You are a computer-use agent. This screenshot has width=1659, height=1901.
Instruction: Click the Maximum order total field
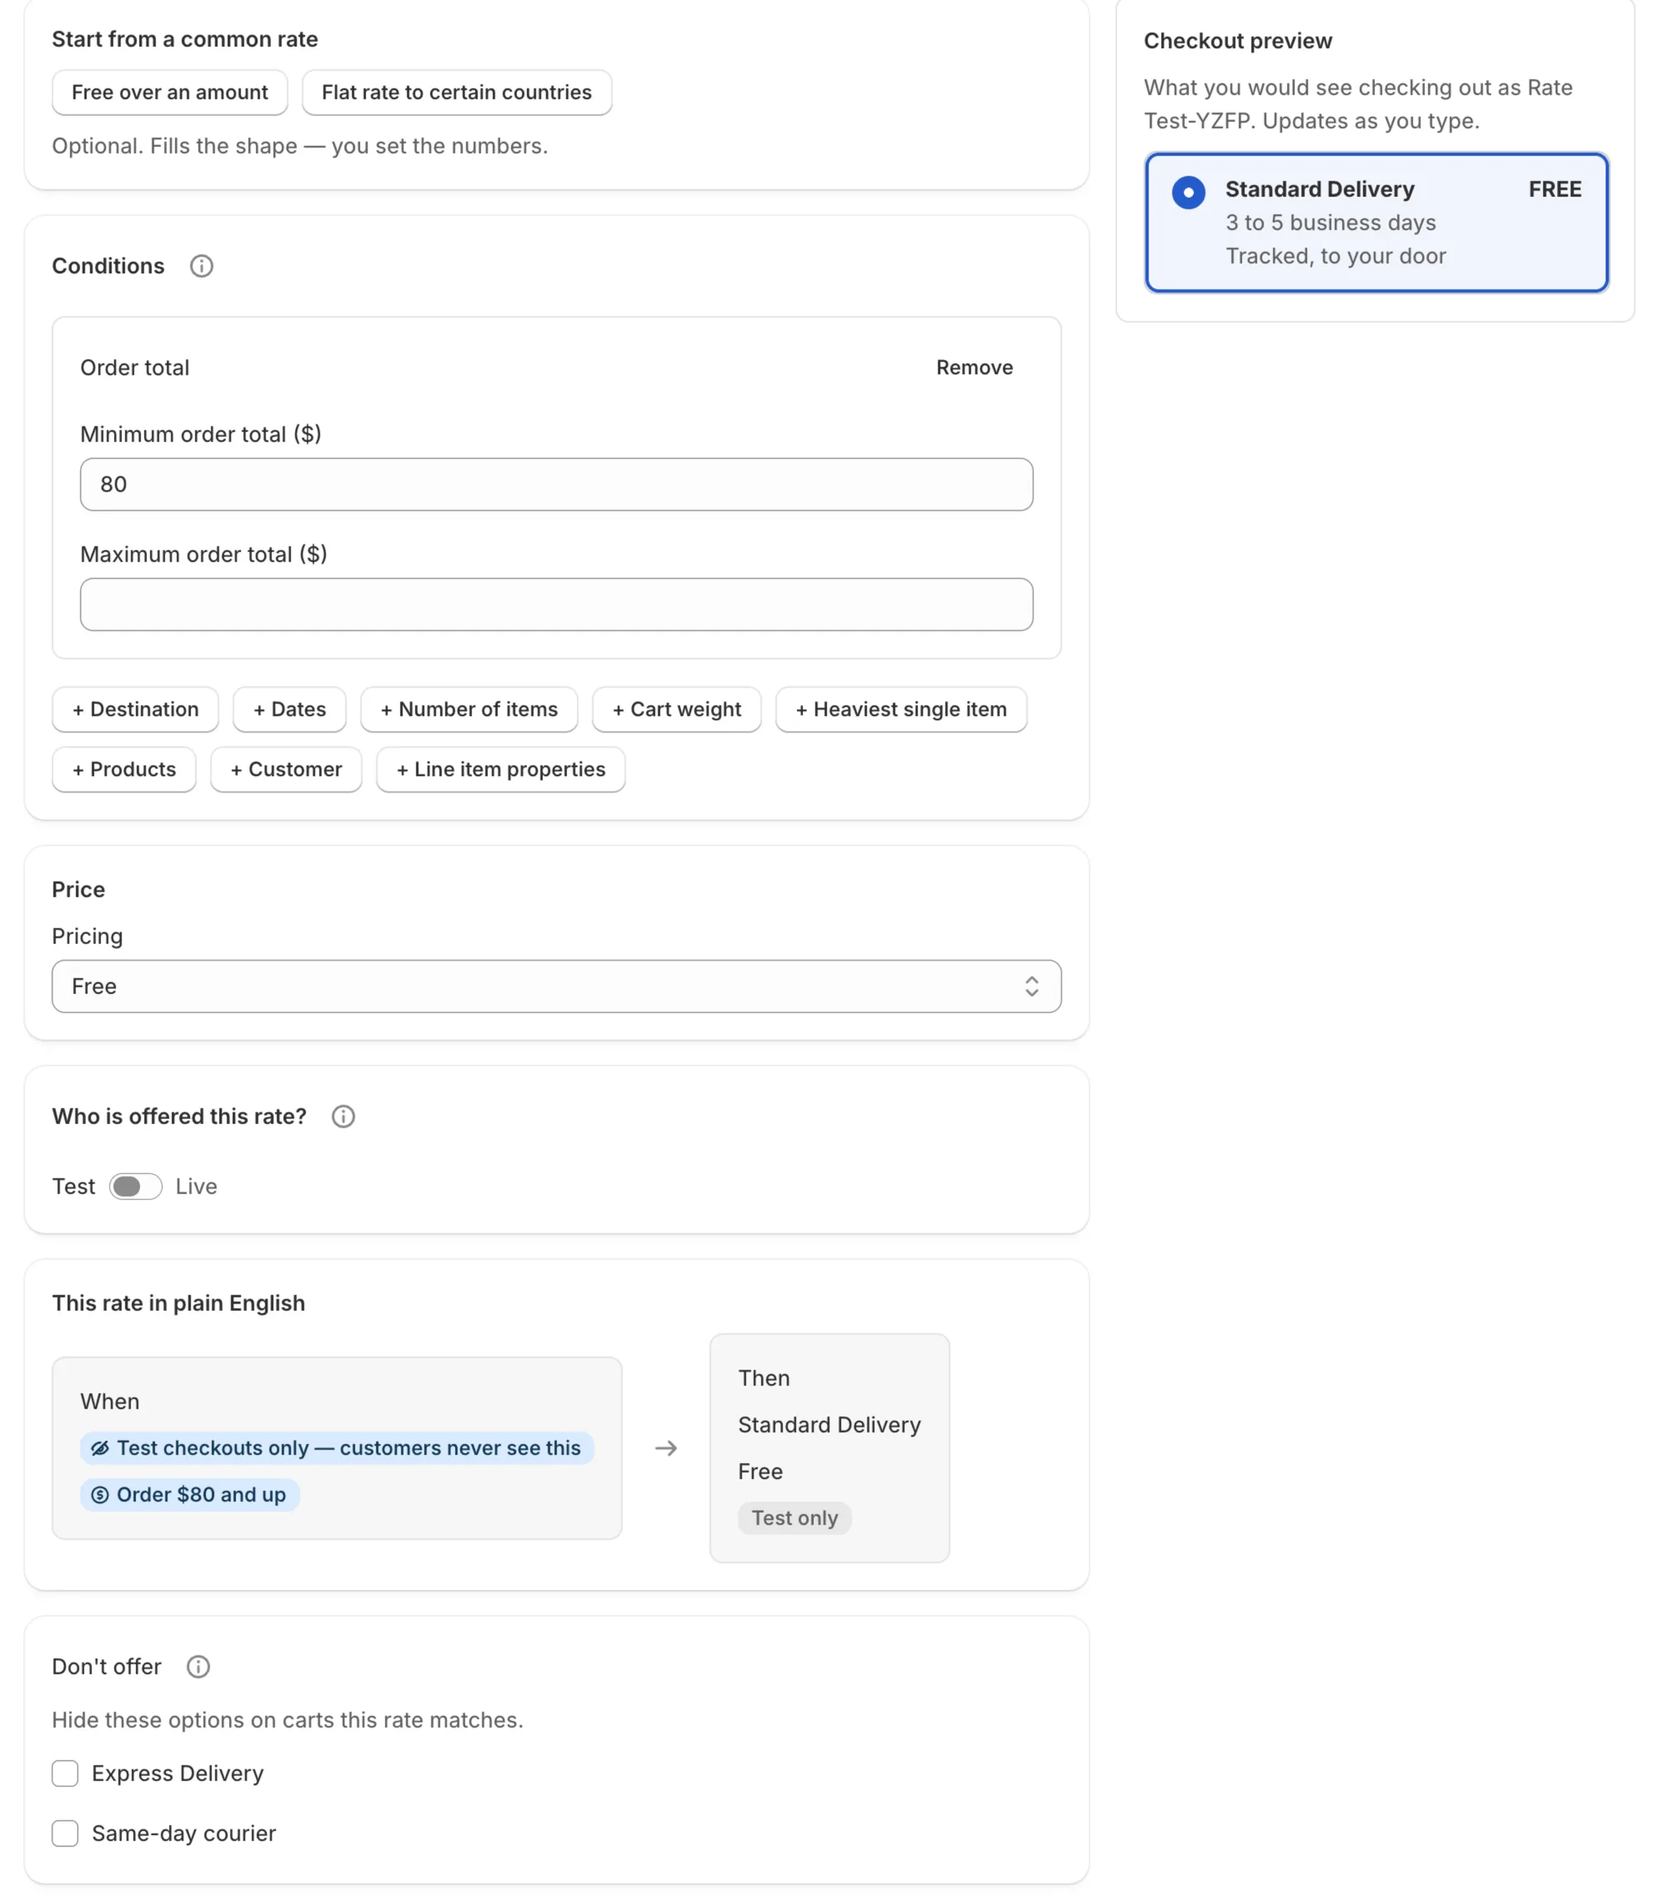[556, 604]
